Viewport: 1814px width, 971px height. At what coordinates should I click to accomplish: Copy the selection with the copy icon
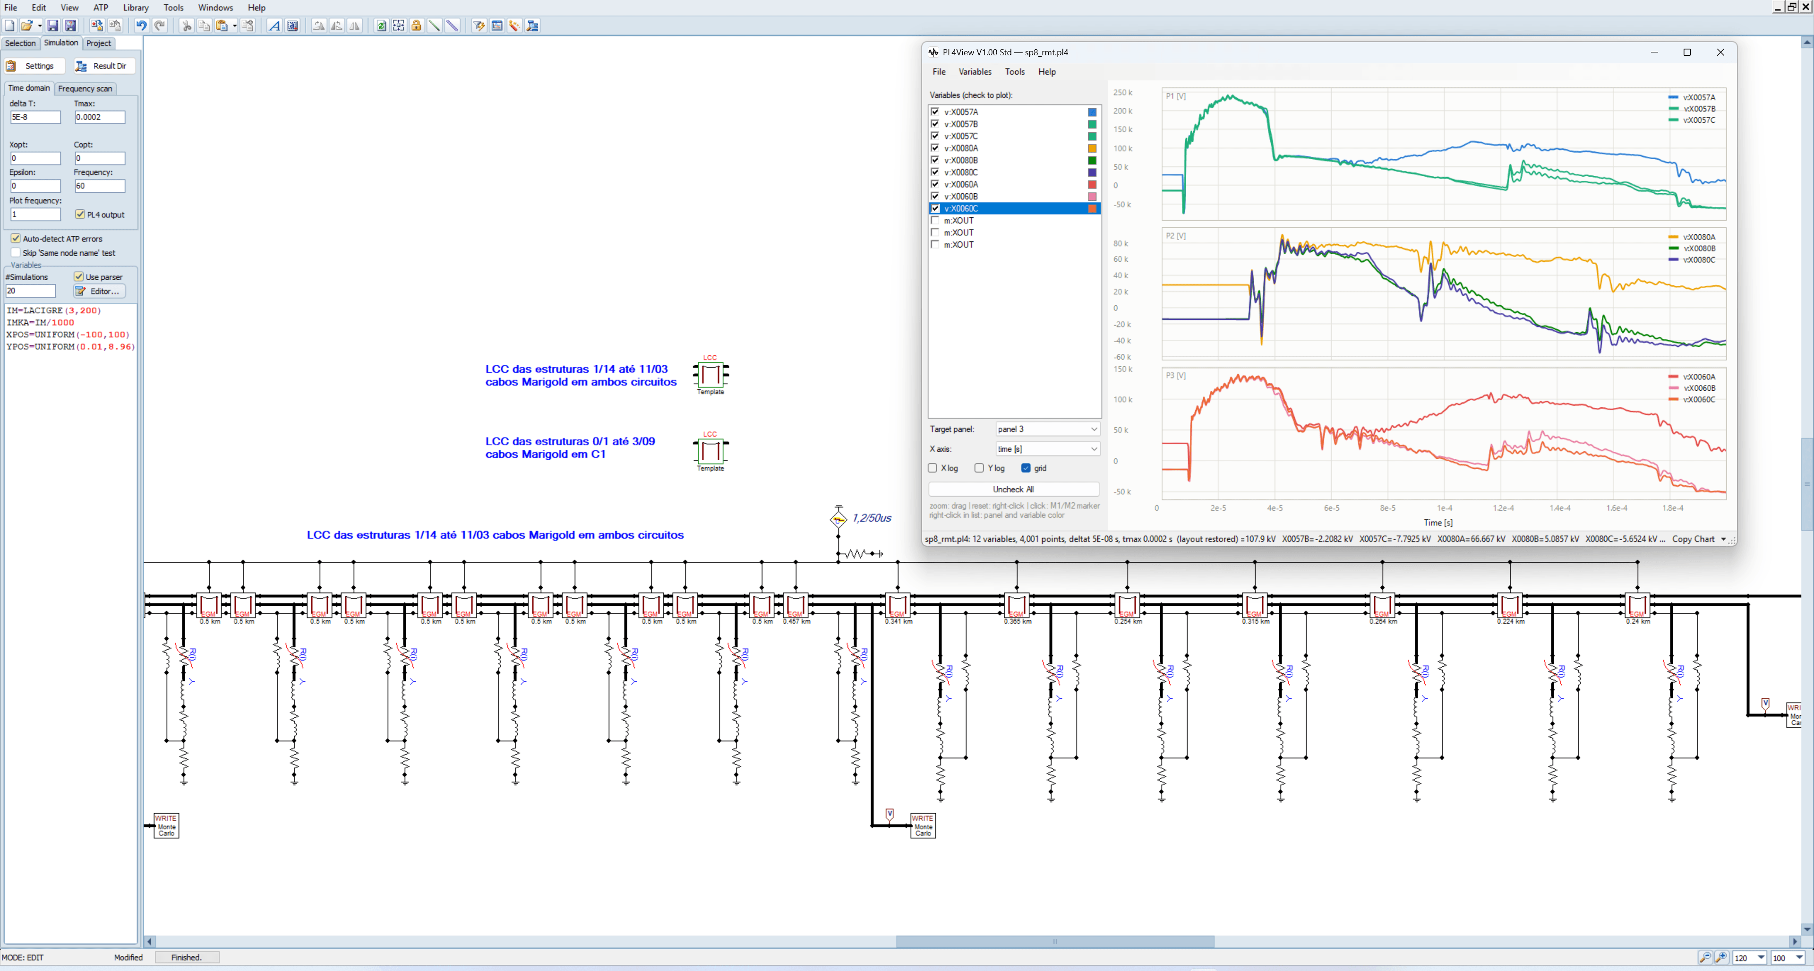pyautogui.click(x=204, y=26)
